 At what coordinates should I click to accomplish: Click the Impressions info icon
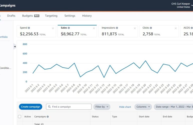(x=117, y=28)
